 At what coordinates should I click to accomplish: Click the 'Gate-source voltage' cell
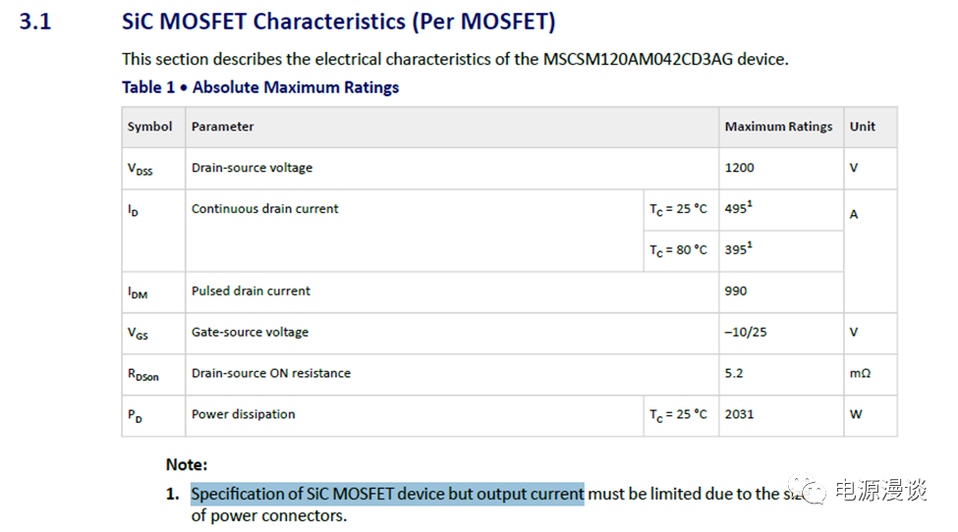(250, 333)
